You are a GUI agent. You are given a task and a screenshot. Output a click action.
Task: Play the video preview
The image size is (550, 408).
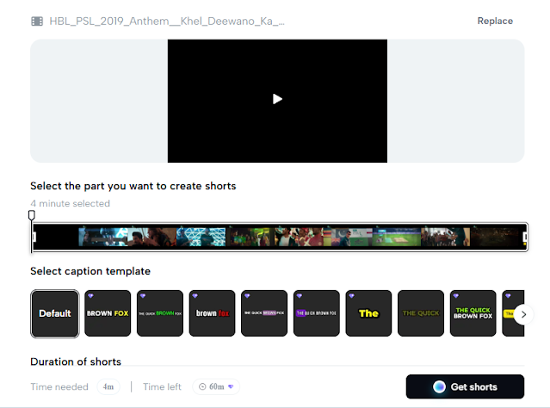[x=277, y=99]
